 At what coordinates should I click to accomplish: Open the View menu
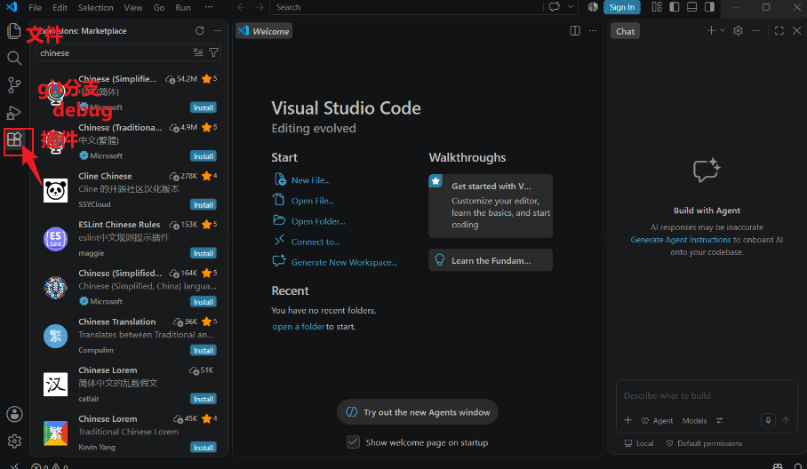[132, 7]
